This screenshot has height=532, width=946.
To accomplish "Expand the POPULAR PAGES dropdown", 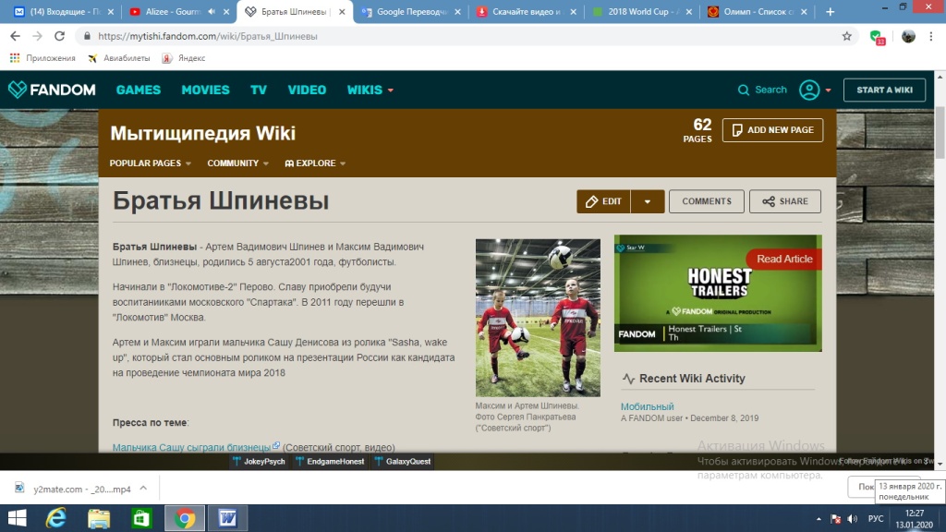I will [x=151, y=163].
